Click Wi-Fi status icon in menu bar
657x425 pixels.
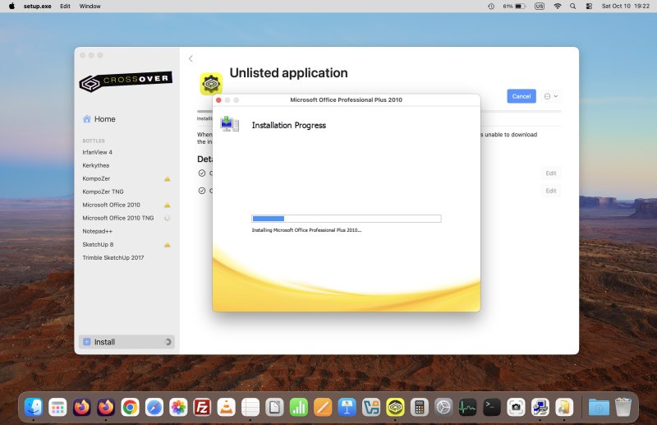point(558,7)
